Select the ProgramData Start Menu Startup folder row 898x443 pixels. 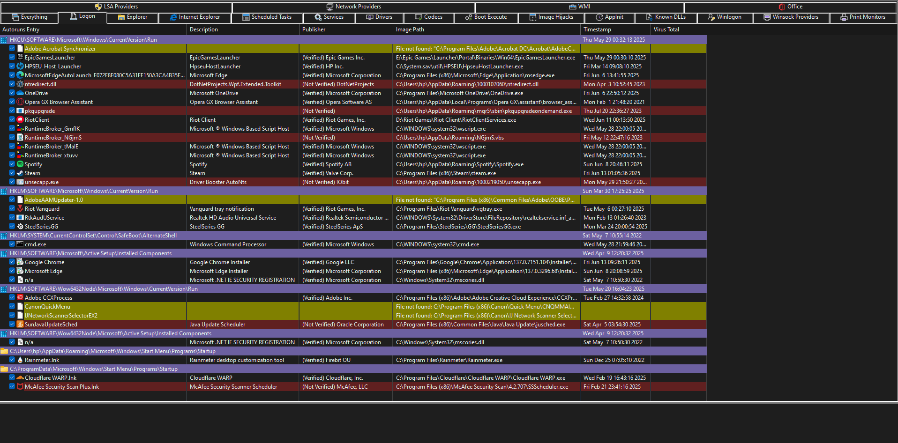pyautogui.click(x=353, y=369)
